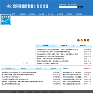Switch image carousel to page 1
This screenshot has width=93, height=93.
24,63
